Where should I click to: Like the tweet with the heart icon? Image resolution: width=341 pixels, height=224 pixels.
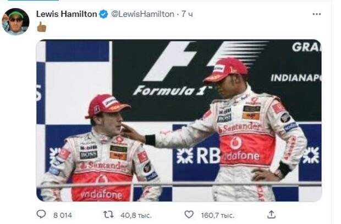(189, 215)
